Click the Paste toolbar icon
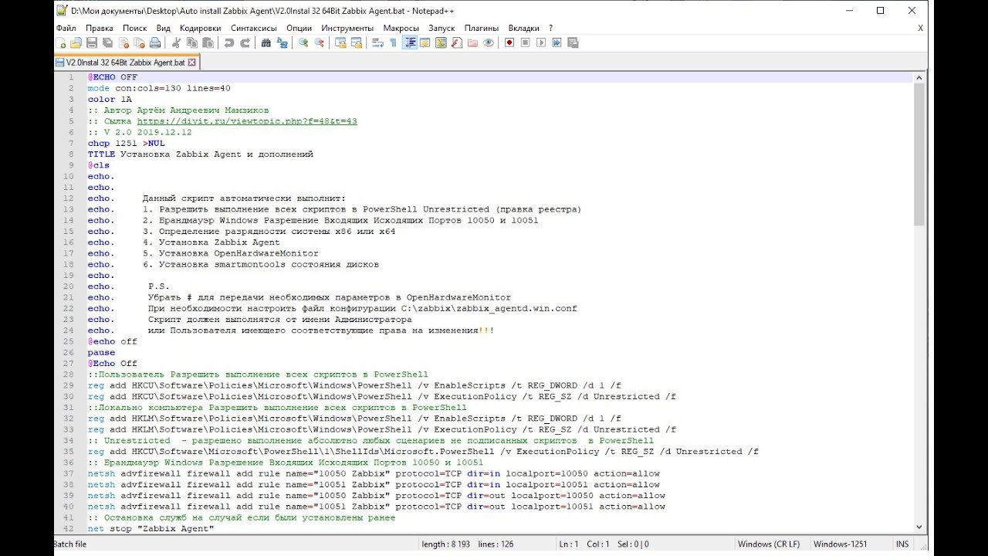The image size is (988, 556). point(207,43)
